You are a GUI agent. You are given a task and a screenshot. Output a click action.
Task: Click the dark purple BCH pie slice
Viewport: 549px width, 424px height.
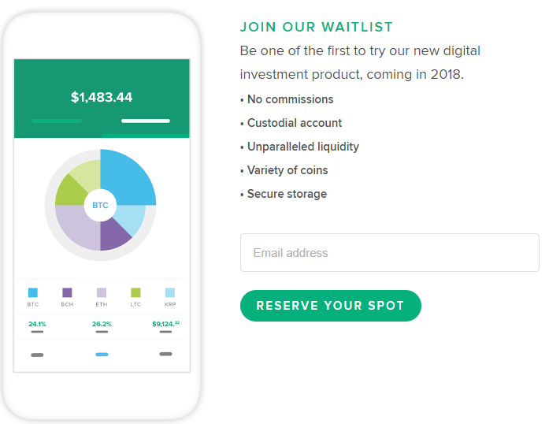117,233
